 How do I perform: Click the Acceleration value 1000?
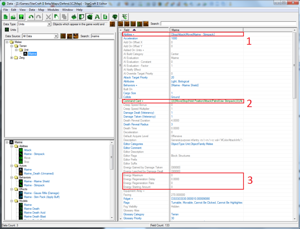click(174, 38)
